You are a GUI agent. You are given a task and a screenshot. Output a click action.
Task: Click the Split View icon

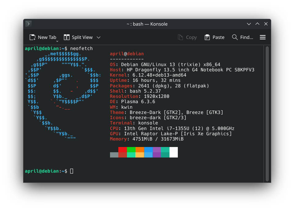(67, 37)
